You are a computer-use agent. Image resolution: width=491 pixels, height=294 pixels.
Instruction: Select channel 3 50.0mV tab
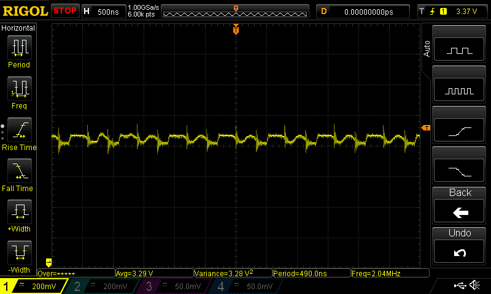(x=175, y=286)
